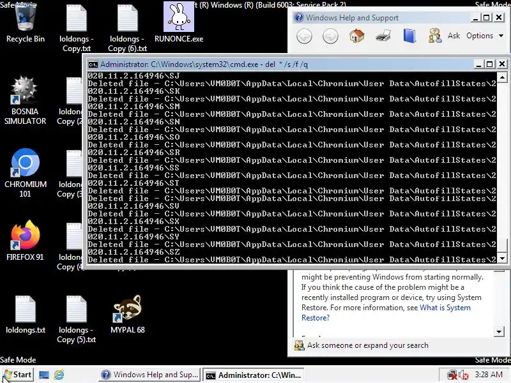Open the Start menu
Screen dimensions: 511x383
18,375
